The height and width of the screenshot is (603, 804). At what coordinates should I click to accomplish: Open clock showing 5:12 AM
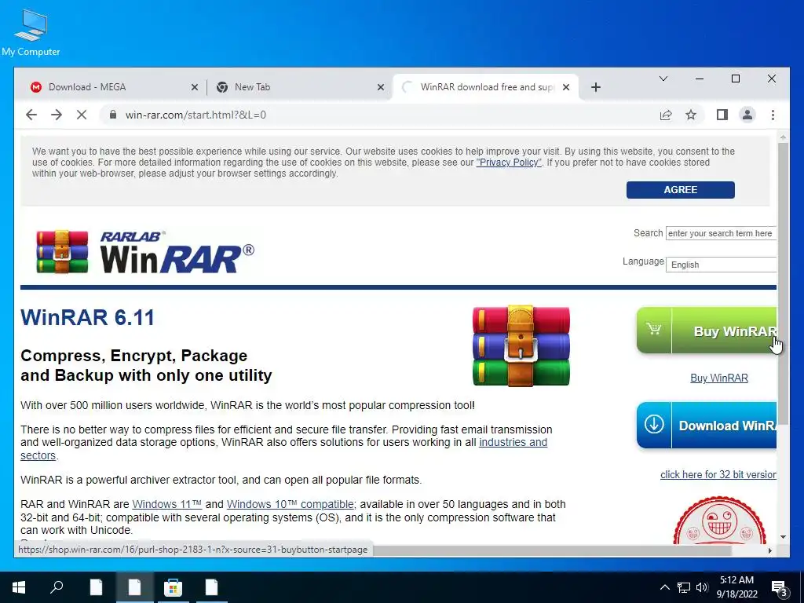click(736, 587)
